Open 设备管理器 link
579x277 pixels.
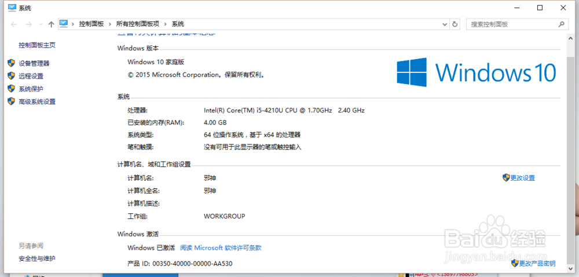(34, 63)
